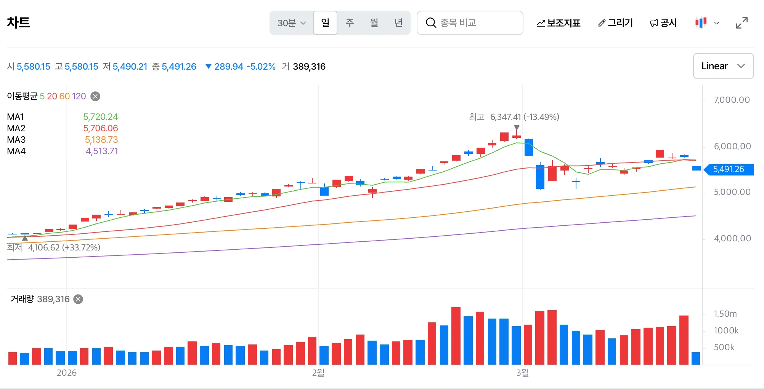Remove the 이동평균 indicator with its X icon

95,96
